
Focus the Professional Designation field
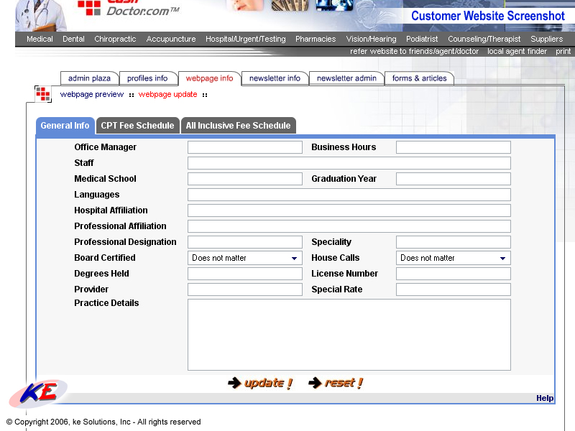[245, 242]
